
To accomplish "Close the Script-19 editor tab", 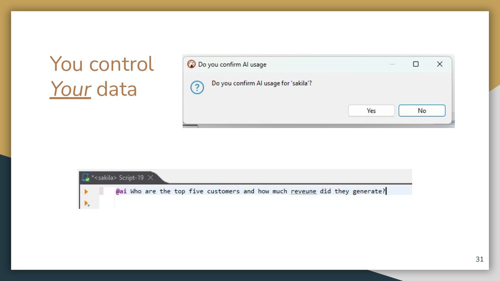I will 150,178.
